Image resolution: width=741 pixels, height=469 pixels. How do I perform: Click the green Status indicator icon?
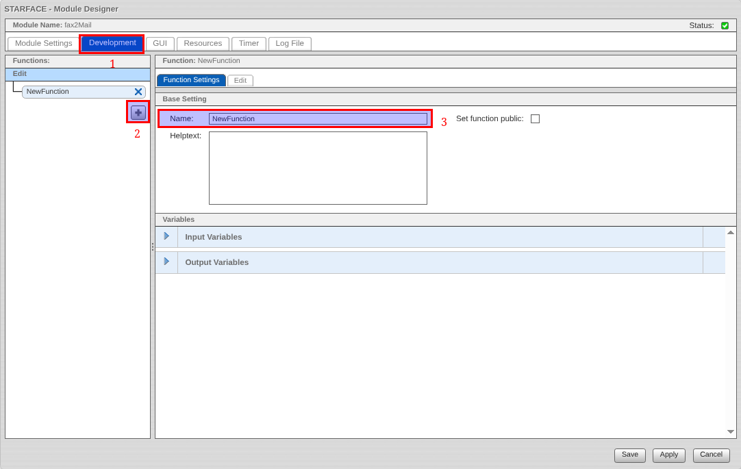pos(725,25)
